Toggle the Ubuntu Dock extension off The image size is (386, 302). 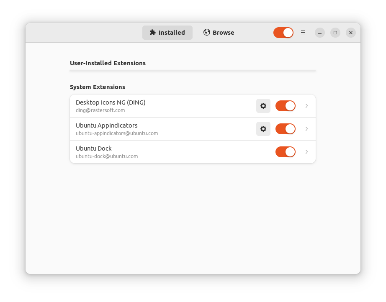pos(286,152)
